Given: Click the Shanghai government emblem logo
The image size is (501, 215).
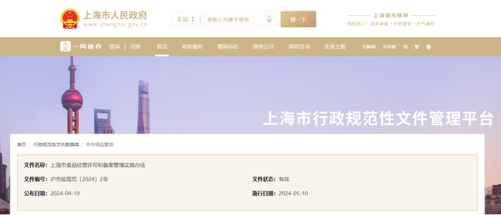Looking at the screenshot, I should click(70, 19).
